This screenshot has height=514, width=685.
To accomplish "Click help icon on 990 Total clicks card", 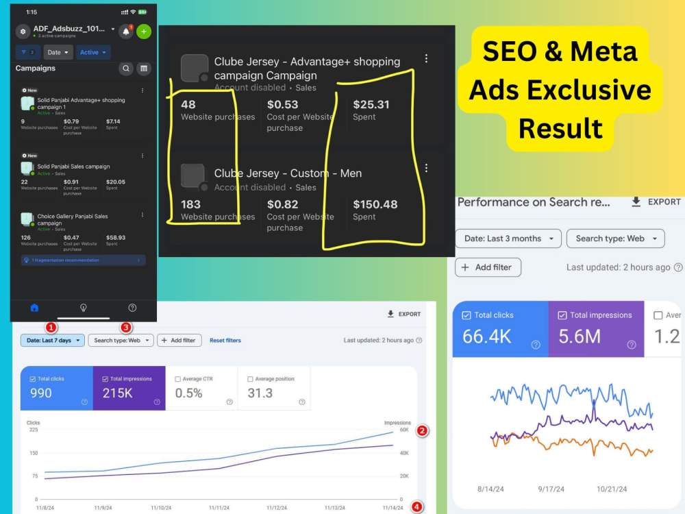I will (84, 402).
